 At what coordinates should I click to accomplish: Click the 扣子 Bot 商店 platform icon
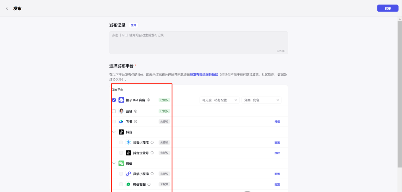click(x=121, y=100)
